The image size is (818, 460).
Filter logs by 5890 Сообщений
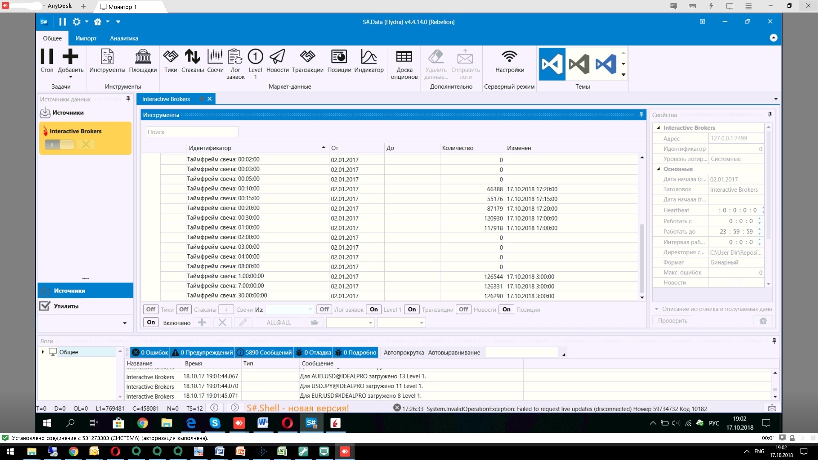264,352
